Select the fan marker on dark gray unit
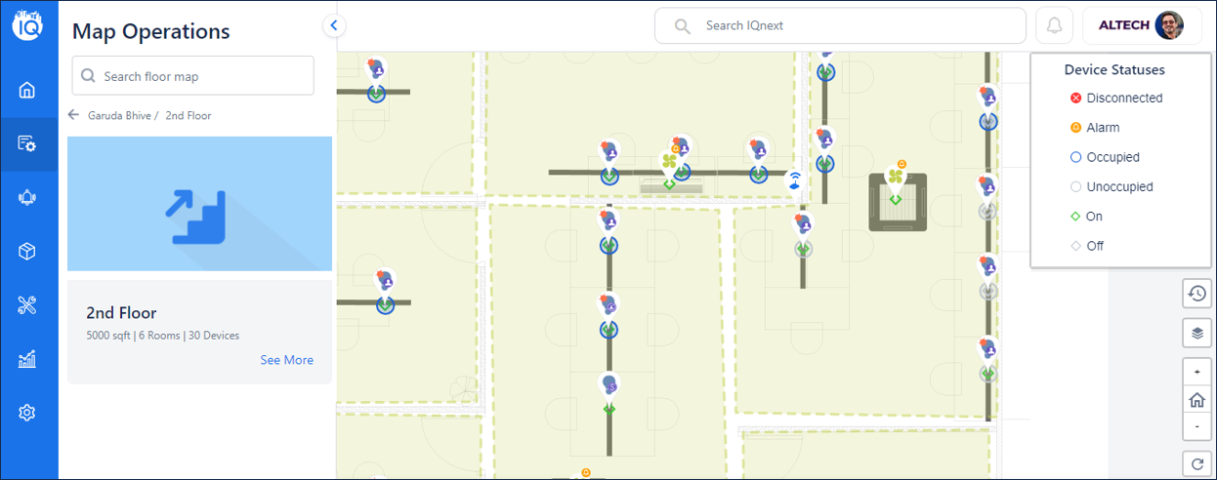Image resolution: width=1217 pixels, height=480 pixels. pyautogui.click(x=896, y=180)
